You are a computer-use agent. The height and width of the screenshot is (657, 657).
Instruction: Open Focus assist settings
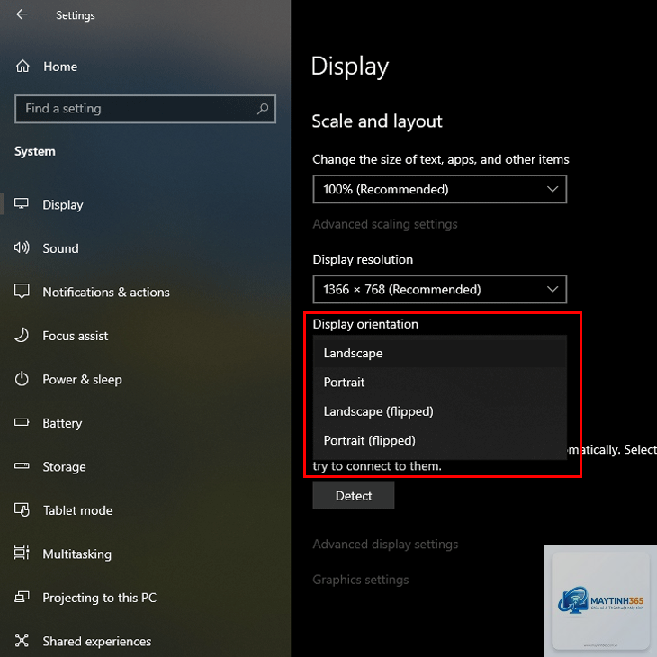76,336
